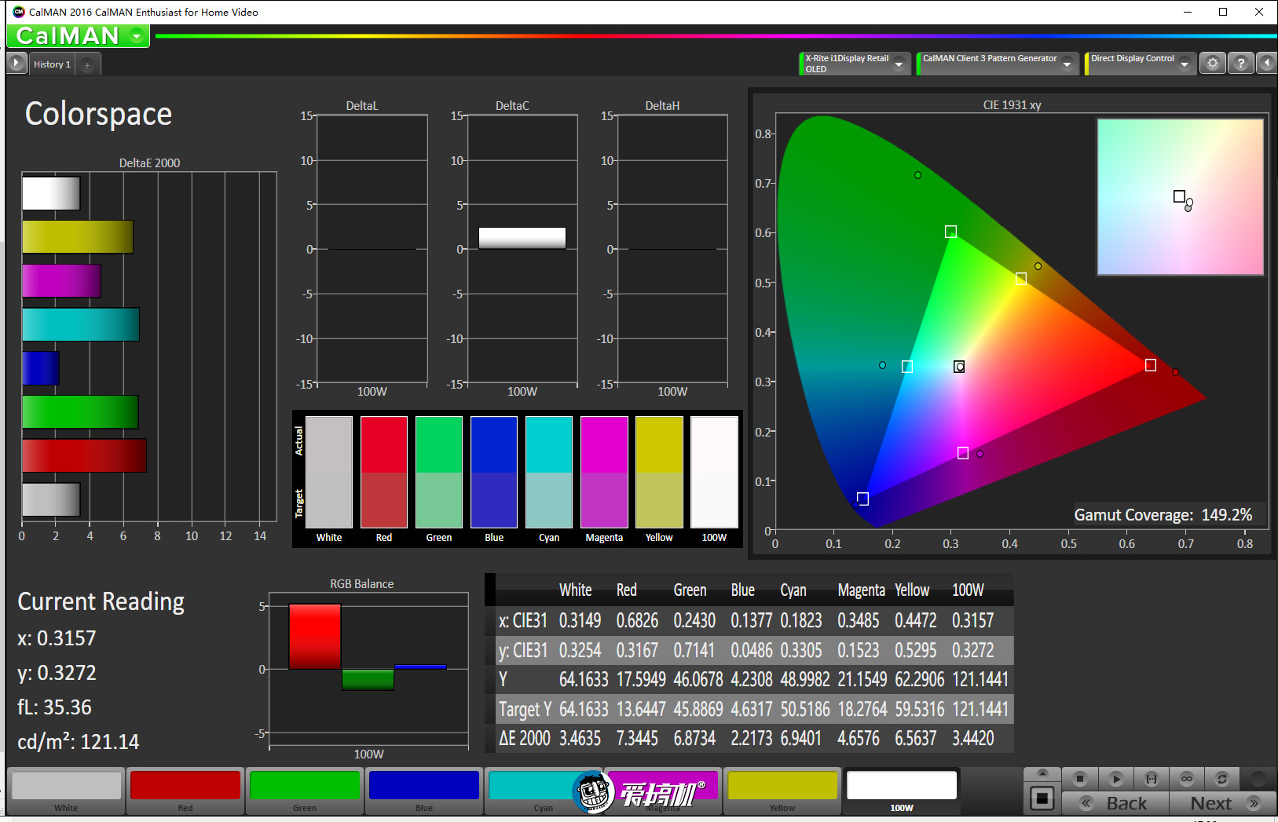Click the Next navigation button
This screenshot has height=822, width=1278.
tap(1222, 803)
